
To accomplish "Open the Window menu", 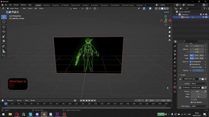I will (x=23, y=5).
